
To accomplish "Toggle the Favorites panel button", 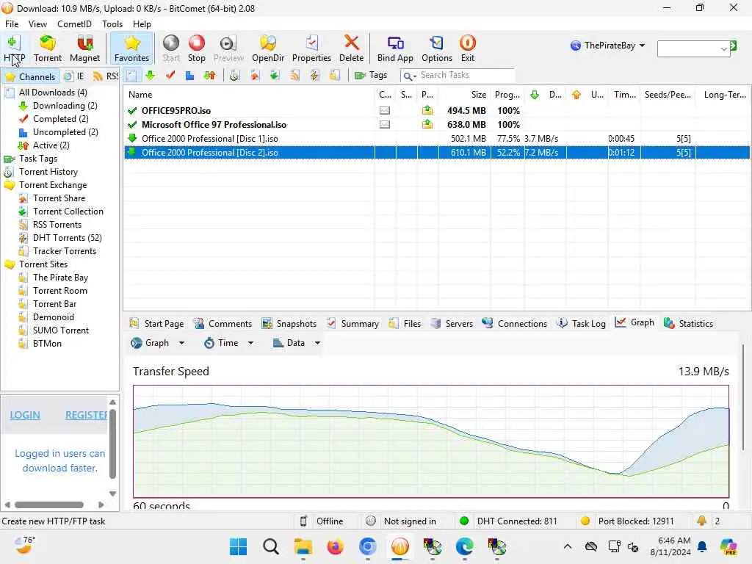I will (x=131, y=48).
